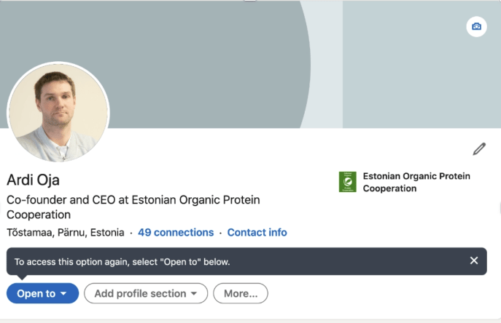The image size is (501, 323).
Task: Click the green Estonian Organic Protein Cooperation logo
Action: pyautogui.click(x=348, y=182)
